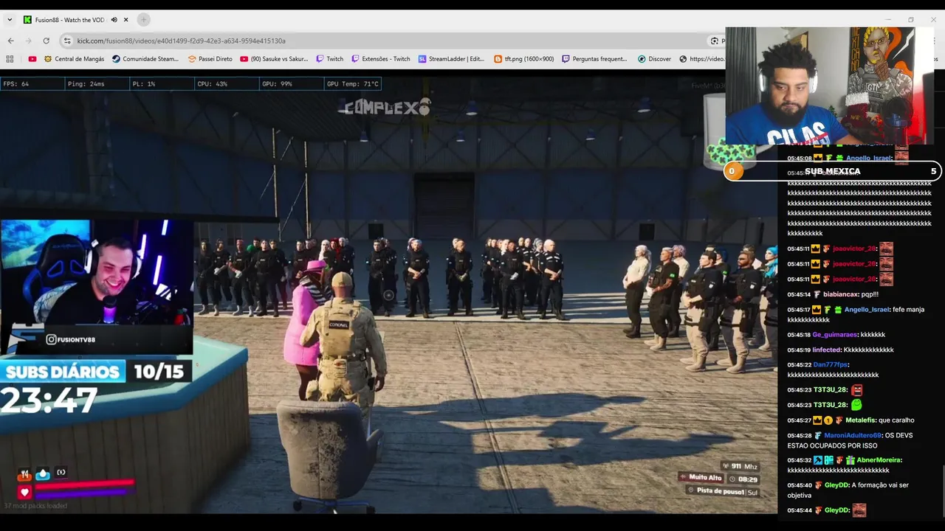This screenshot has width=945, height=531.
Task: Click Angello_Israel on the fefe manja message
Action: click(867, 310)
